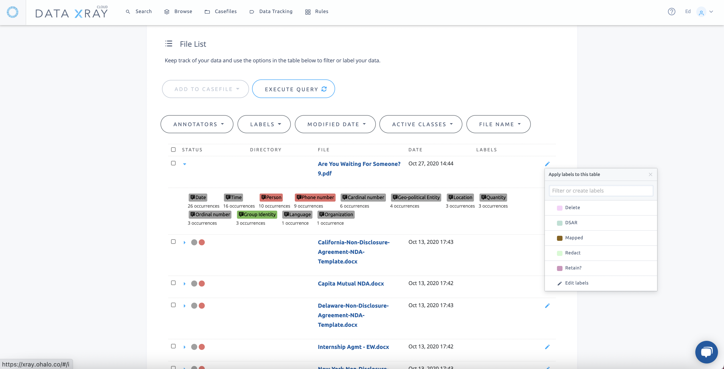Select the brown Mapped label swatch
The image size is (724, 369).
(559, 238)
